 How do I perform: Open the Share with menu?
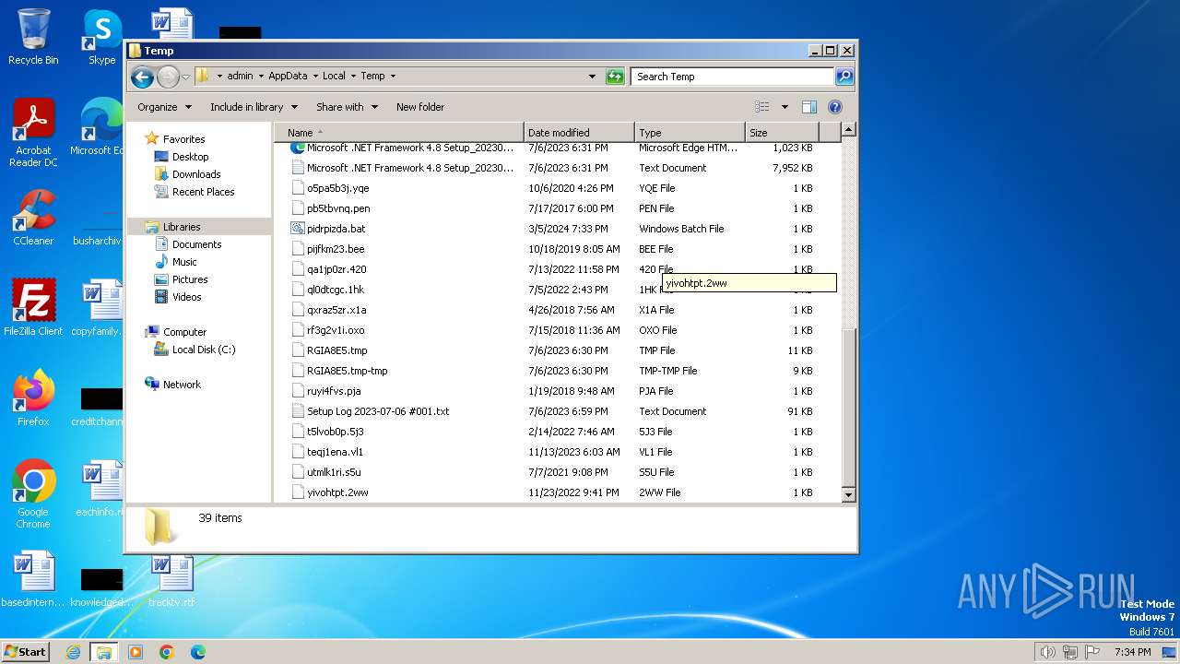(x=346, y=107)
